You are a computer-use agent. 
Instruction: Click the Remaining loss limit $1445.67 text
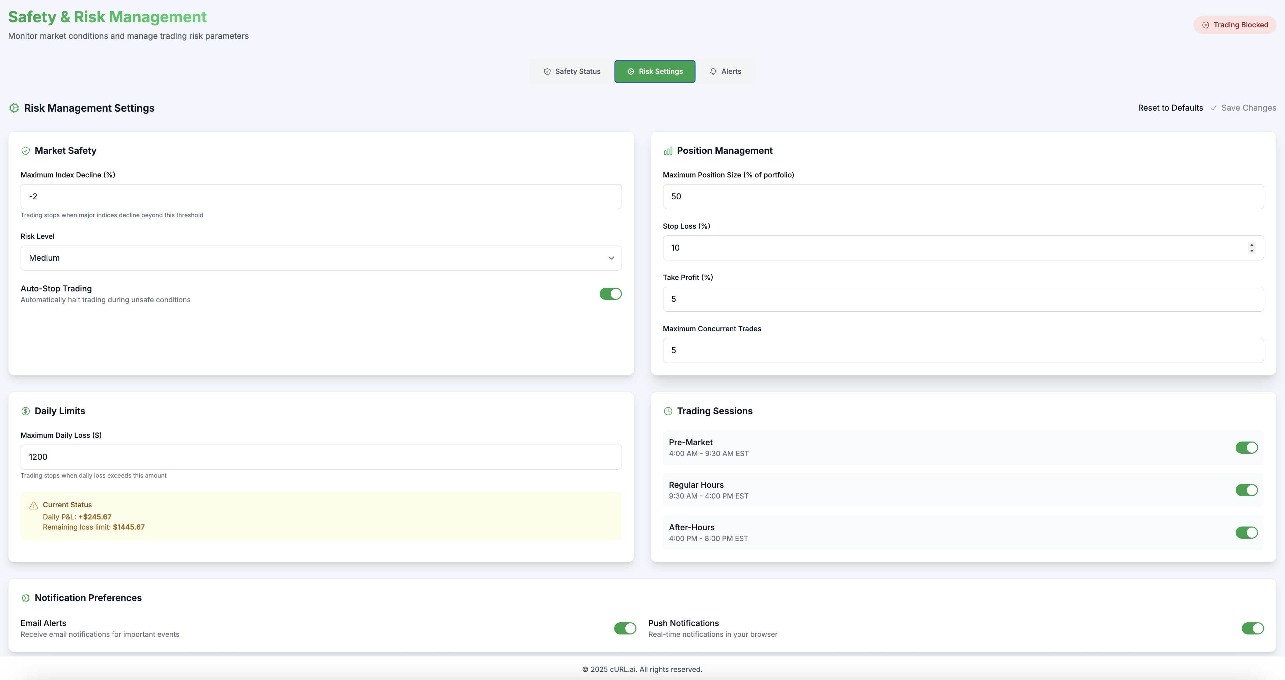(94, 528)
